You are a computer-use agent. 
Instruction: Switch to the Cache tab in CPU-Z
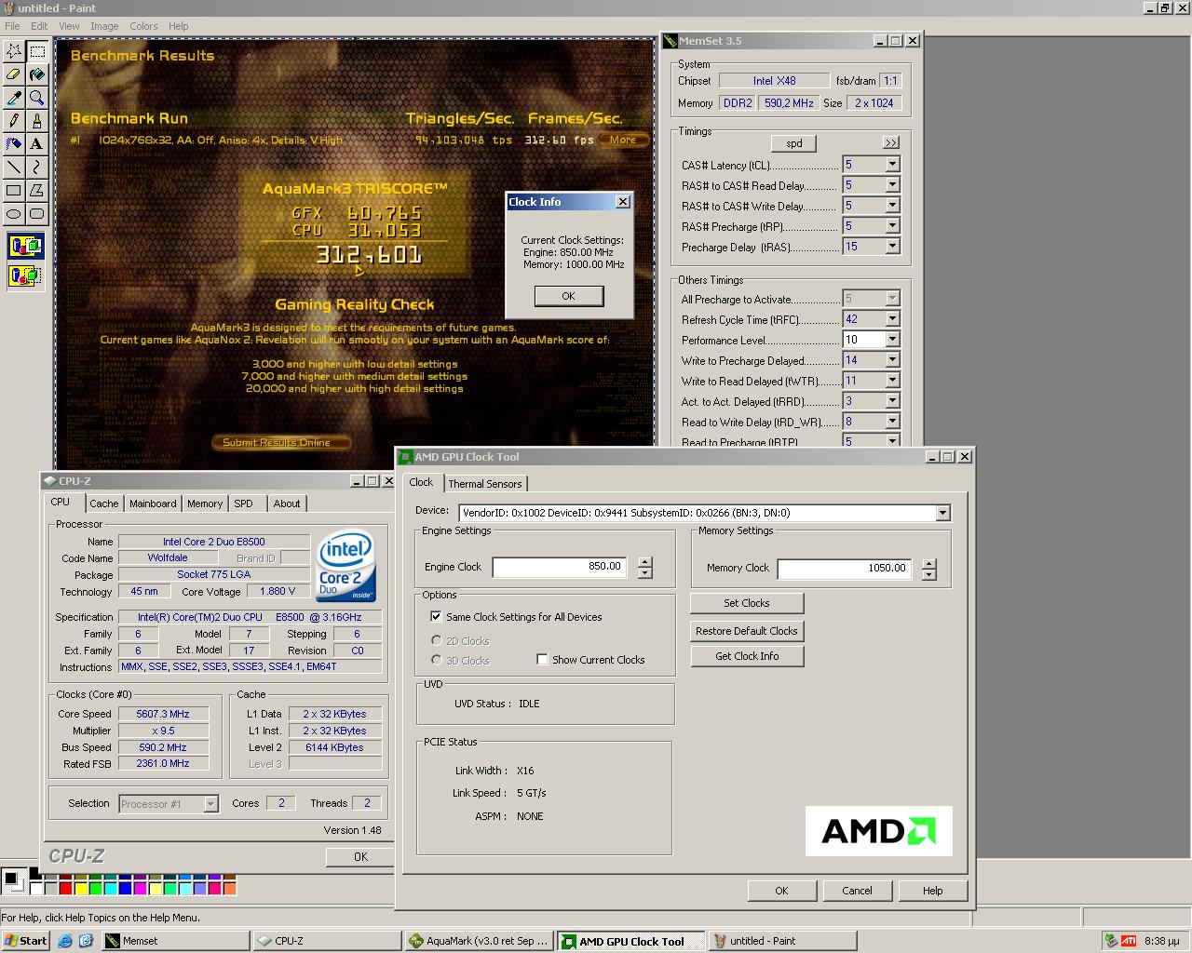point(104,503)
